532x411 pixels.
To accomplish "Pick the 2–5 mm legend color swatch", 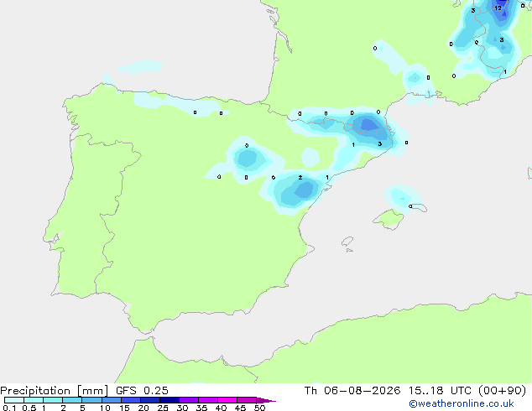I will coord(72,400).
